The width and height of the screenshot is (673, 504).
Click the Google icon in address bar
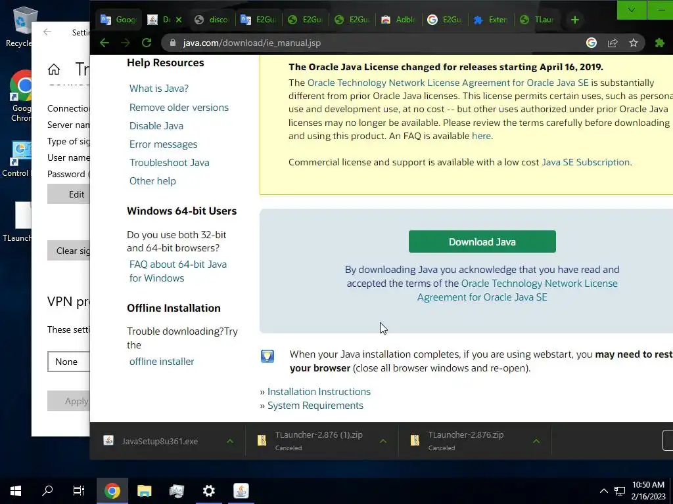pos(592,43)
